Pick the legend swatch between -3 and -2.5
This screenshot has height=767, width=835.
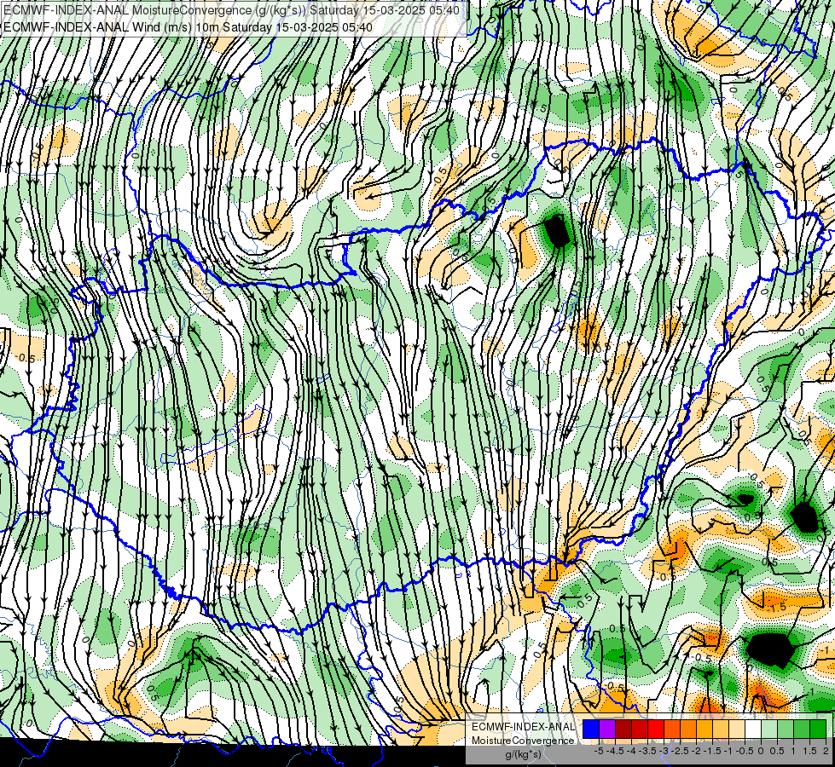(672, 729)
